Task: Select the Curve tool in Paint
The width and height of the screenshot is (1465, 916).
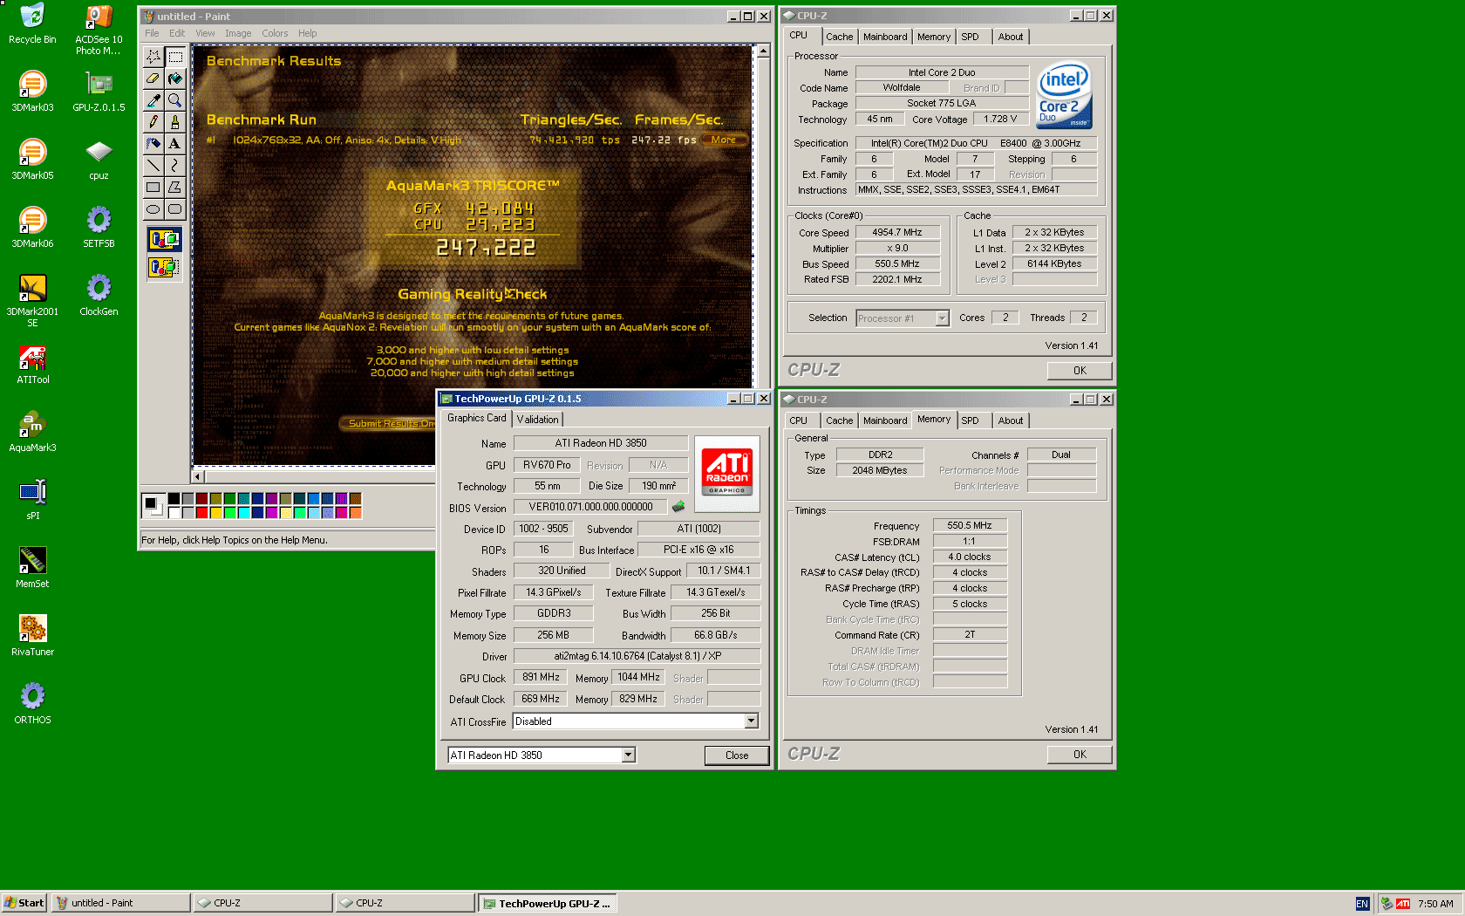Action: point(174,166)
